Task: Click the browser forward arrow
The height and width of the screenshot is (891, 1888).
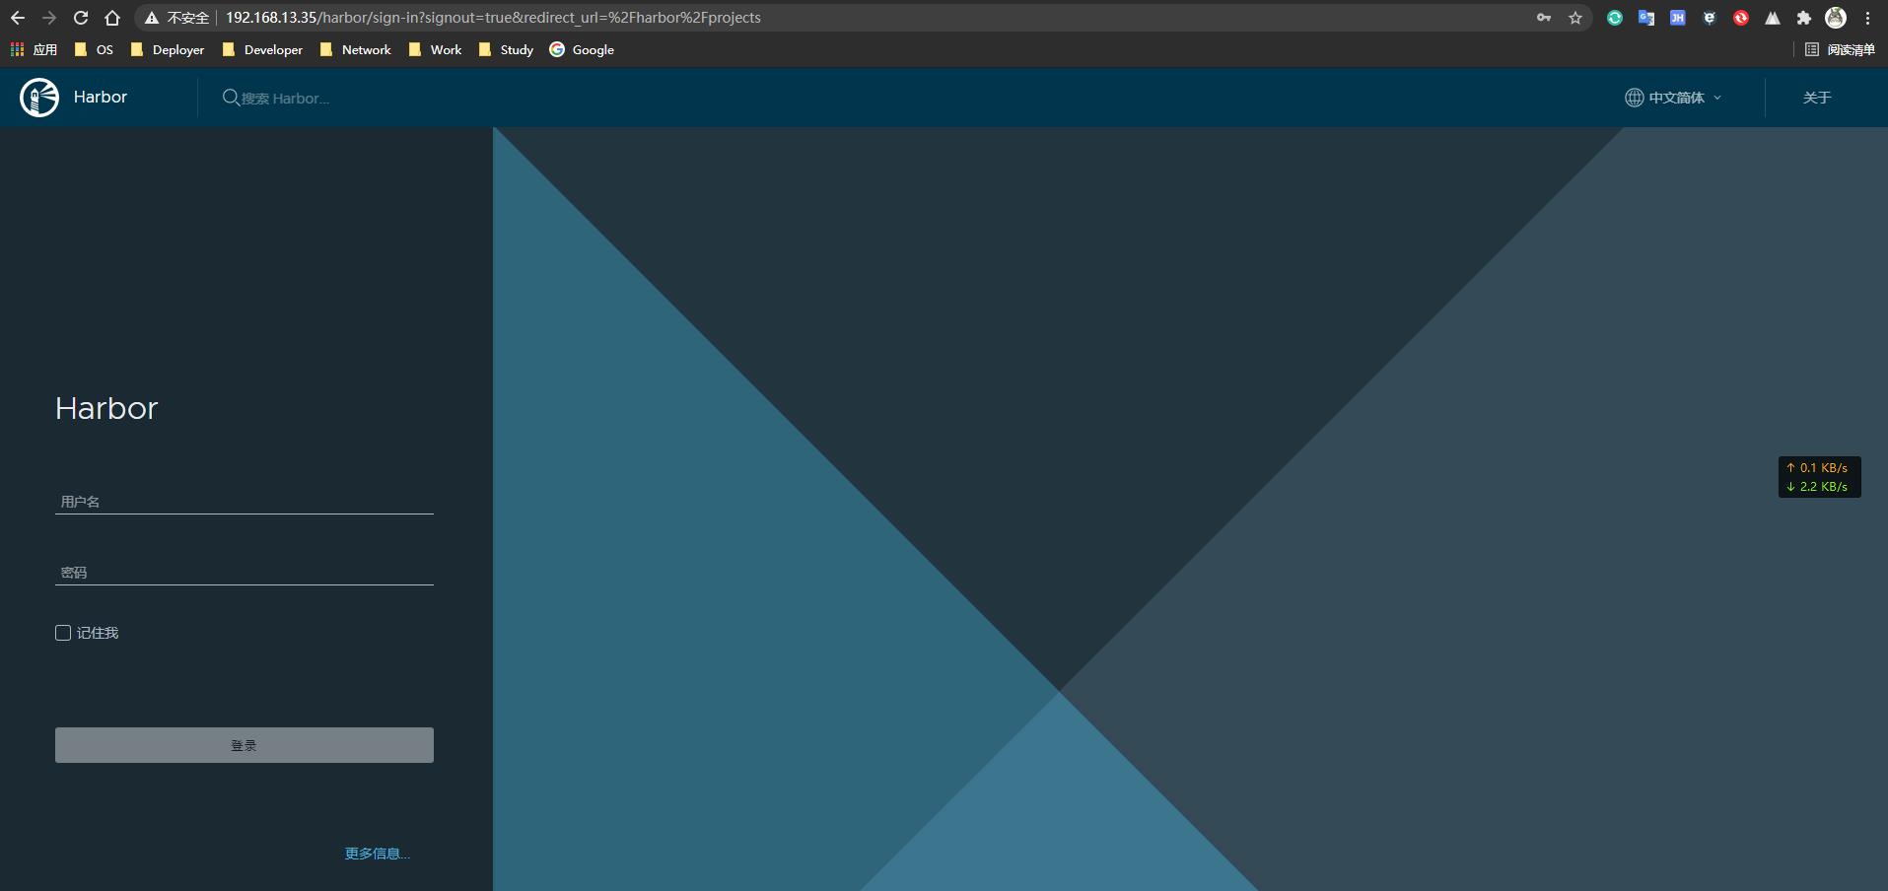Action: point(49,18)
